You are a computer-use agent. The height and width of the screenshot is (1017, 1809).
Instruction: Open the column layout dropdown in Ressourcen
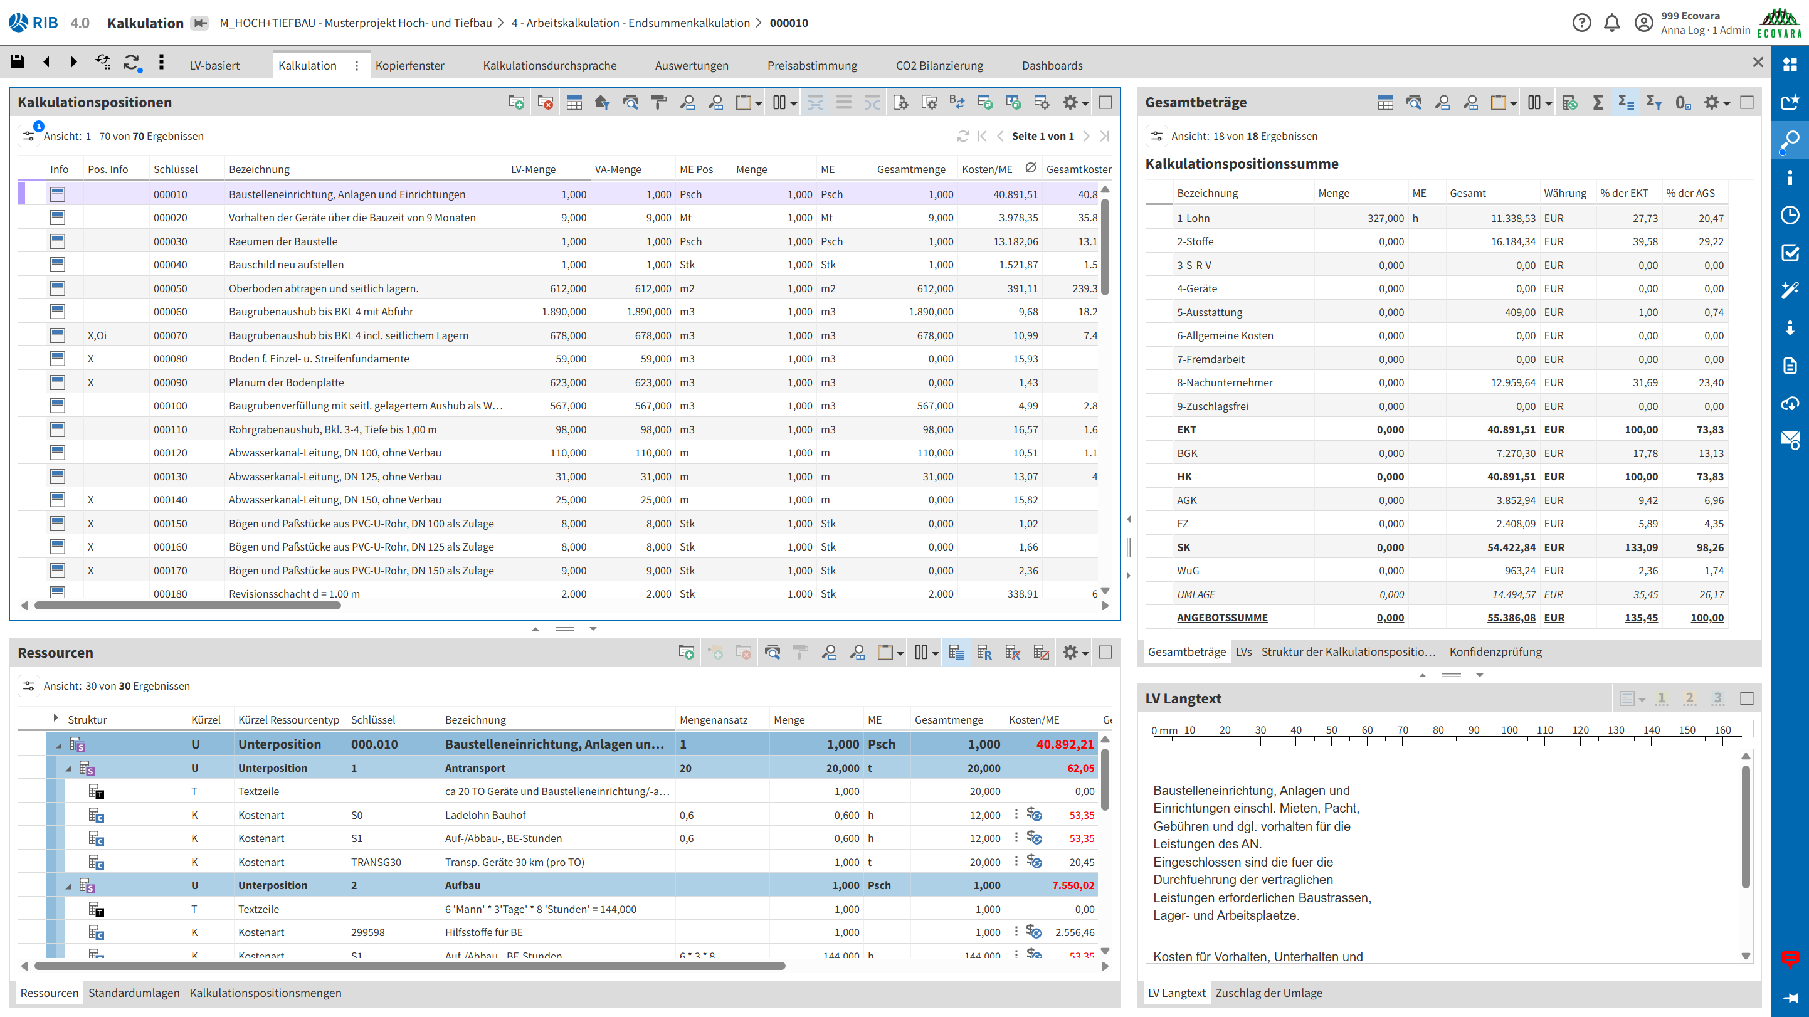[x=926, y=653]
